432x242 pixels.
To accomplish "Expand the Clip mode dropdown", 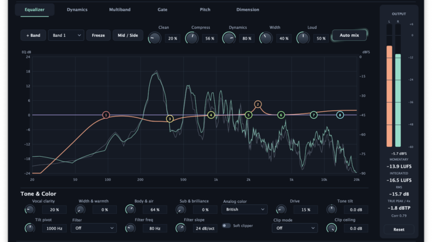I will point(295,228).
